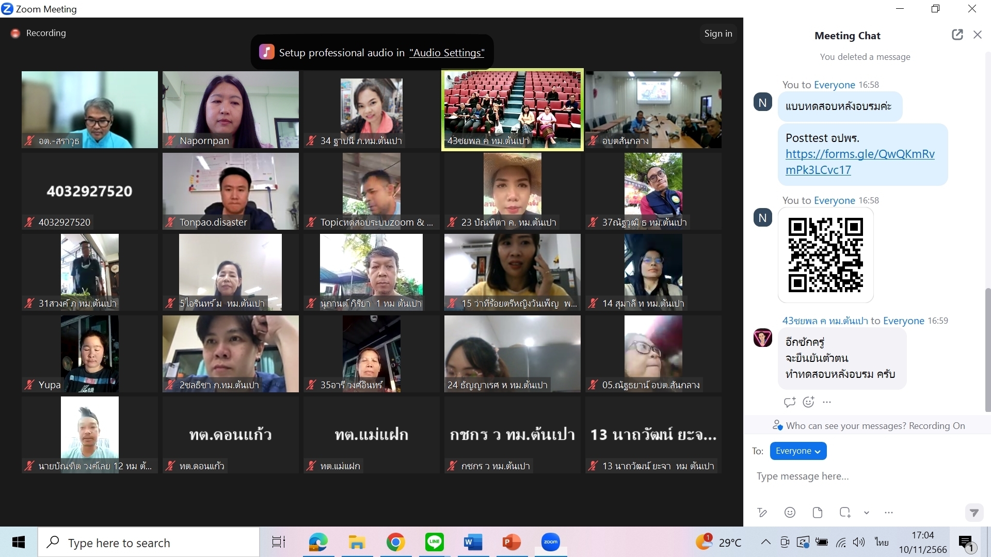The height and width of the screenshot is (557, 991).
Task: Expand screenshot options chevron in chat toolbar
Action: click(x=867, y=513)
